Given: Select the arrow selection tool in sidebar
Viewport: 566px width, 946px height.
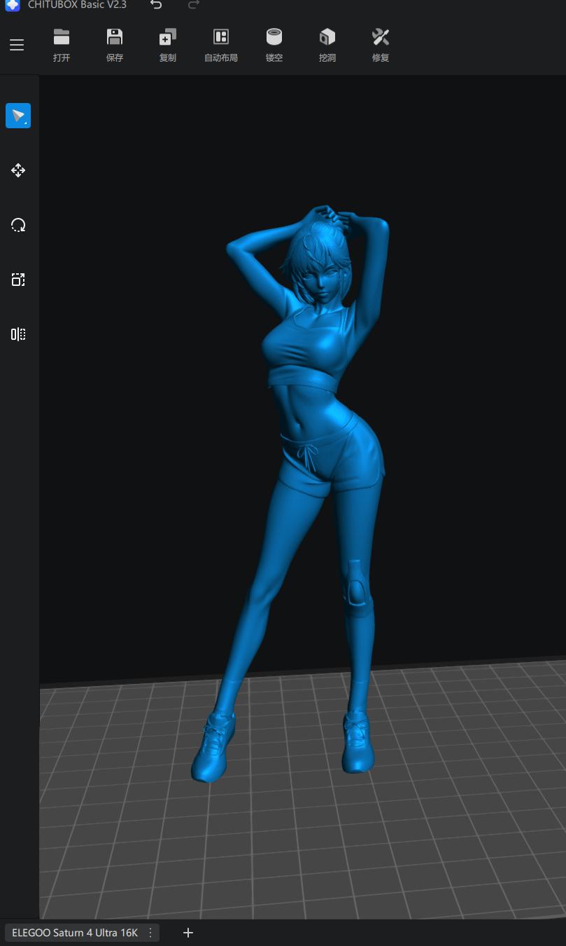Looking at the screenshot, I should coord(18,116).
